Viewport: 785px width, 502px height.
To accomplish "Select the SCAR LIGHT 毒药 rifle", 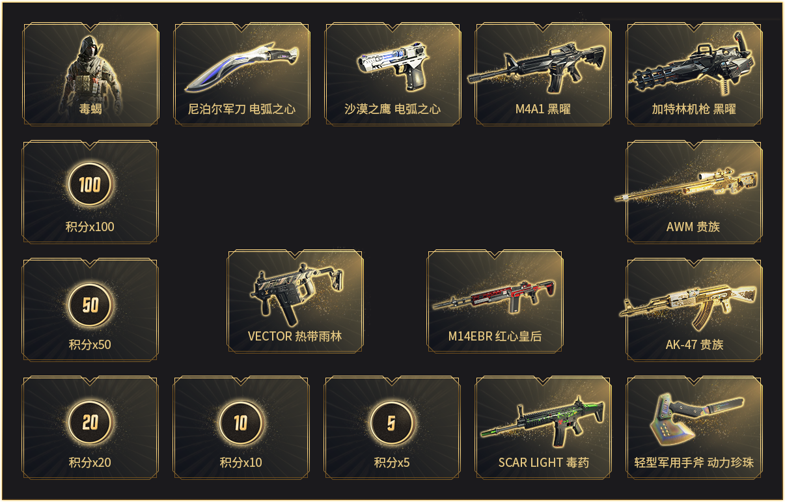I will point(544,422).
